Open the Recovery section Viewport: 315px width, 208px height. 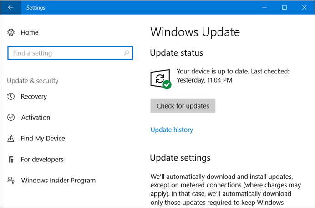(34, 96)
